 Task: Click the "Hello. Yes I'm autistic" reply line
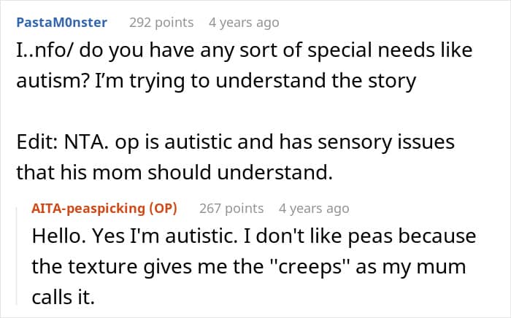coord(253,237)
